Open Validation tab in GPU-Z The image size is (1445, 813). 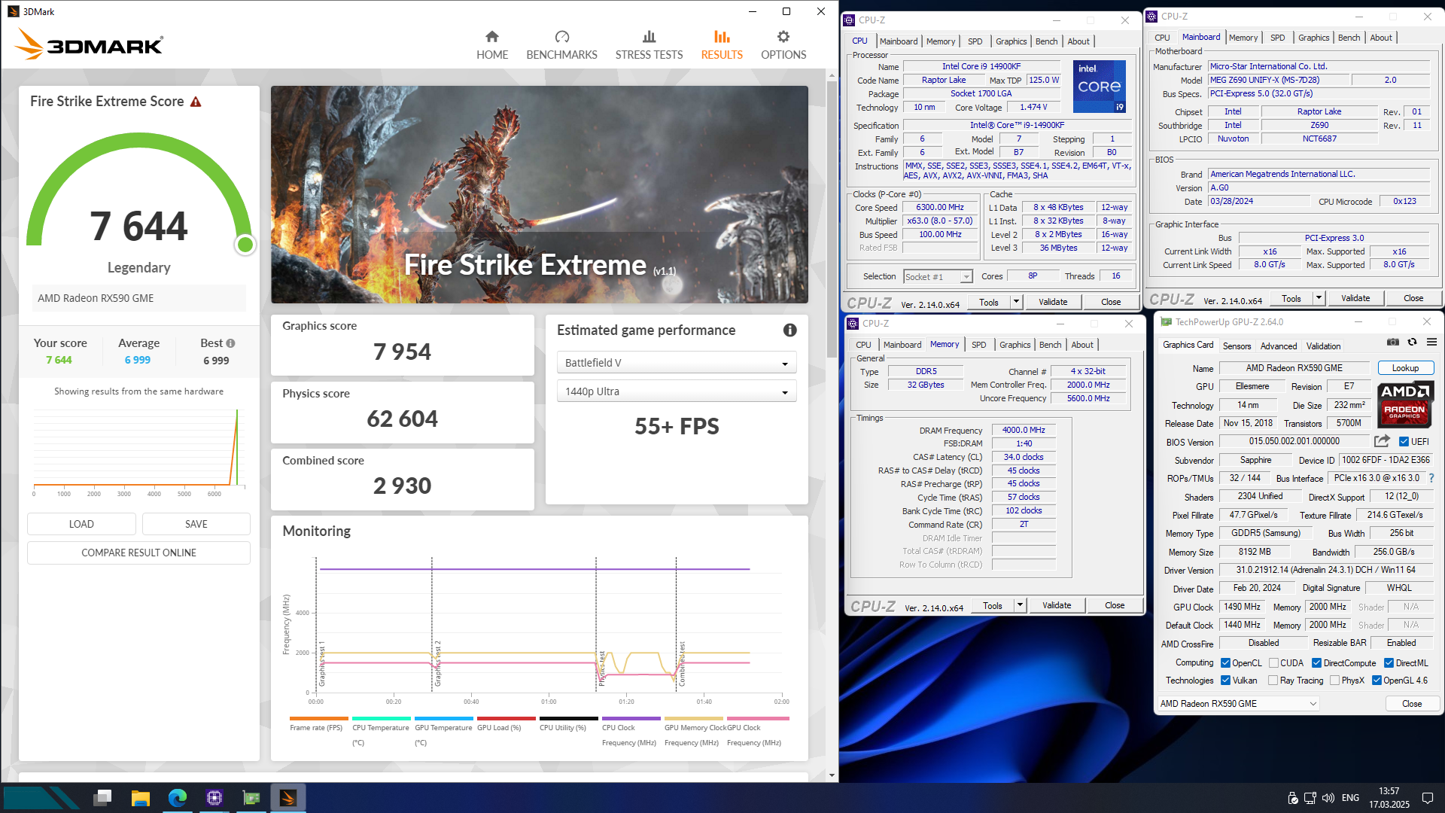(1323, 346)
